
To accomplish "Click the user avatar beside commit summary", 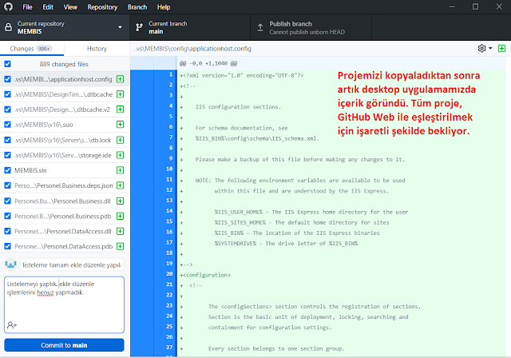I will pyautogui.click(x=10, y=265).
